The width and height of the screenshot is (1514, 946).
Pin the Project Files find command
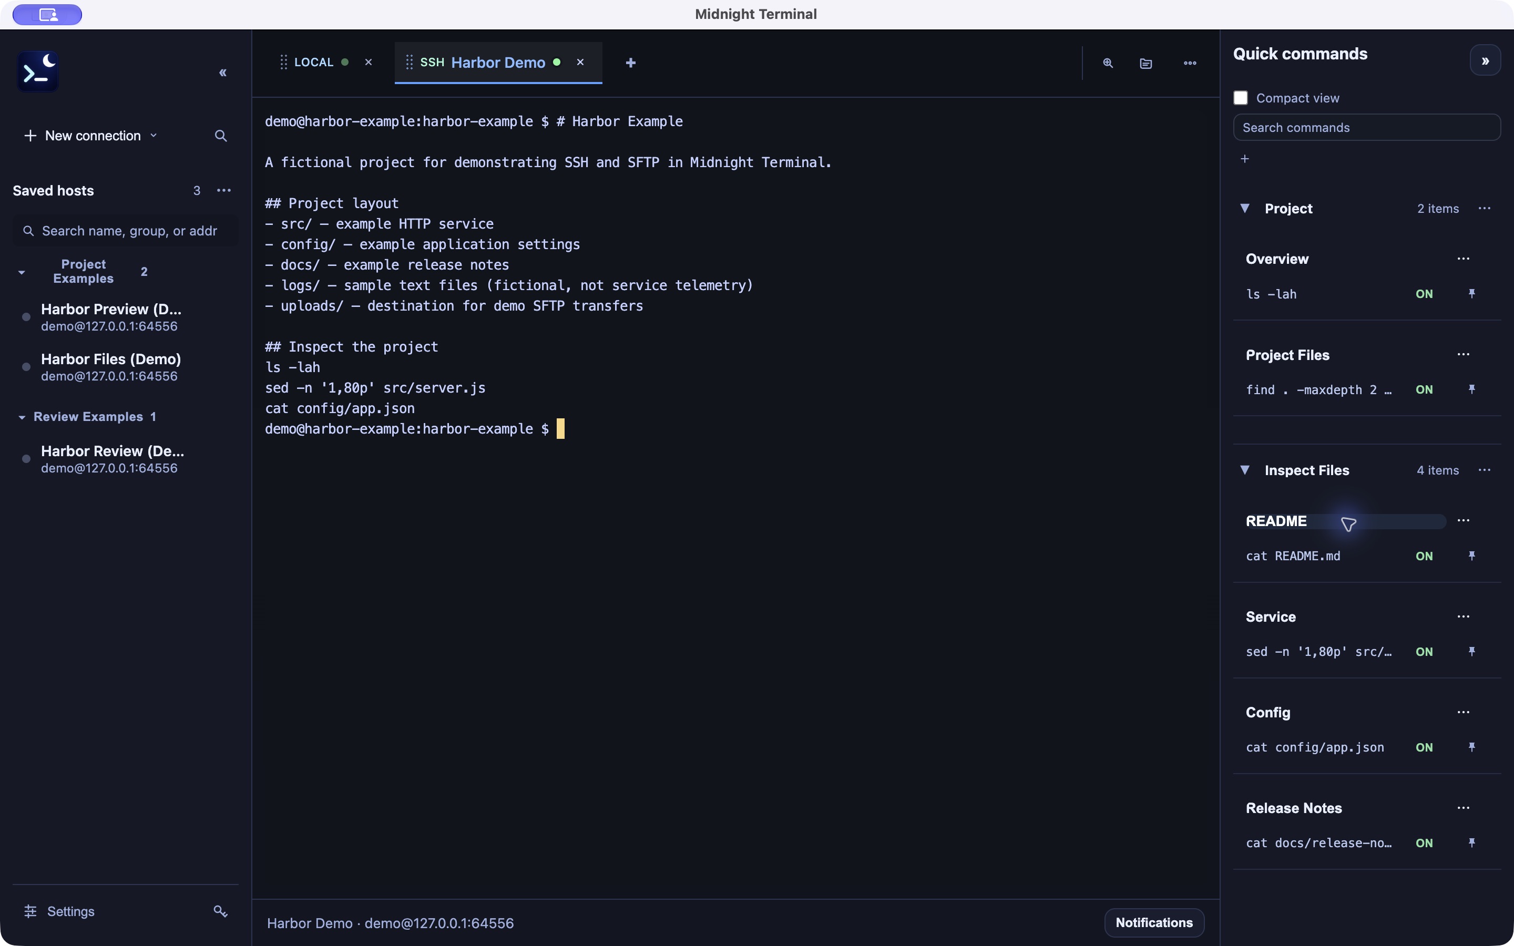click(1472, 389)
